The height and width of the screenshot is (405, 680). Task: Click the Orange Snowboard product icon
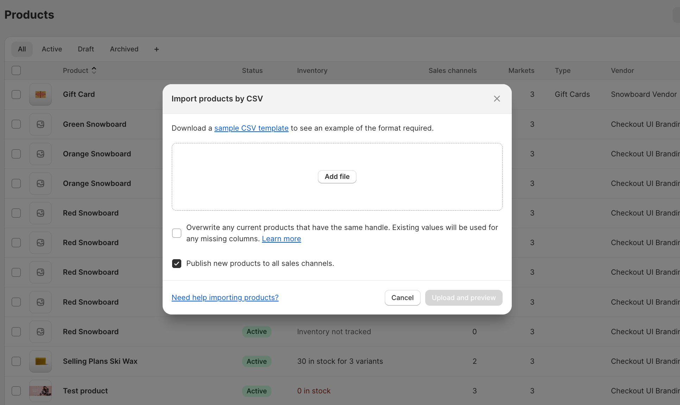(41, 153)
